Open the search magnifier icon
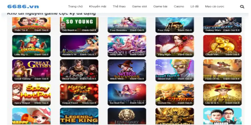 [x=242, y=7]
